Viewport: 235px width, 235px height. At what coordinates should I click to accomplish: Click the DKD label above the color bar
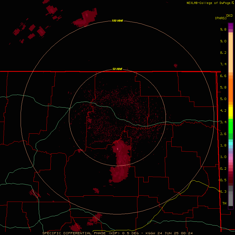click(x=230, y=16)
